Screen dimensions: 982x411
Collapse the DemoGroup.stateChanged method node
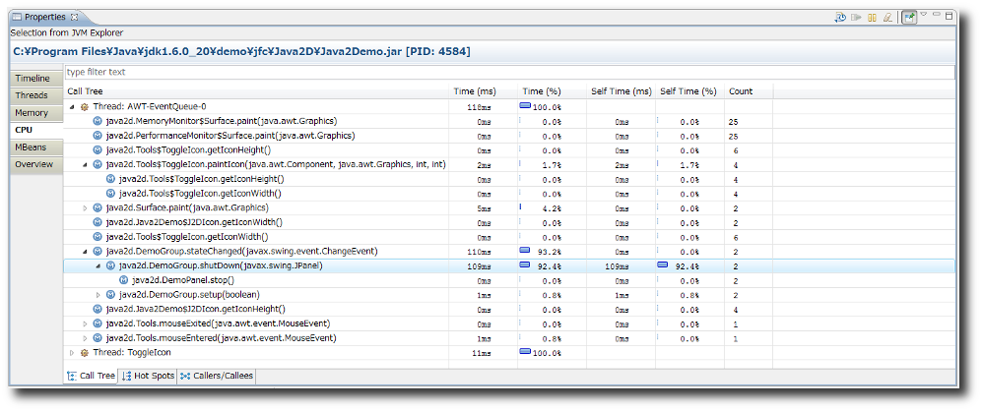(85, 252)
